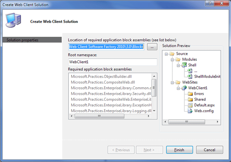This screenshot has height=162, width=231.
Task: Select the ShellModuleInit tree label
Action: pyautogui.click(x=207, y=76)
